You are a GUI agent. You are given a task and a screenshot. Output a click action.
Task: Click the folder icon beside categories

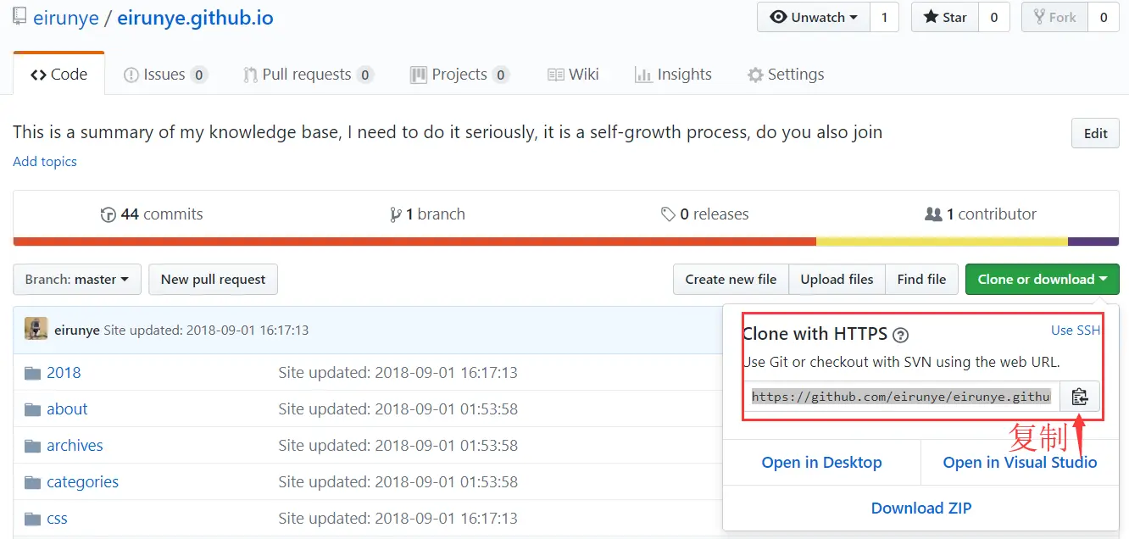33,482
